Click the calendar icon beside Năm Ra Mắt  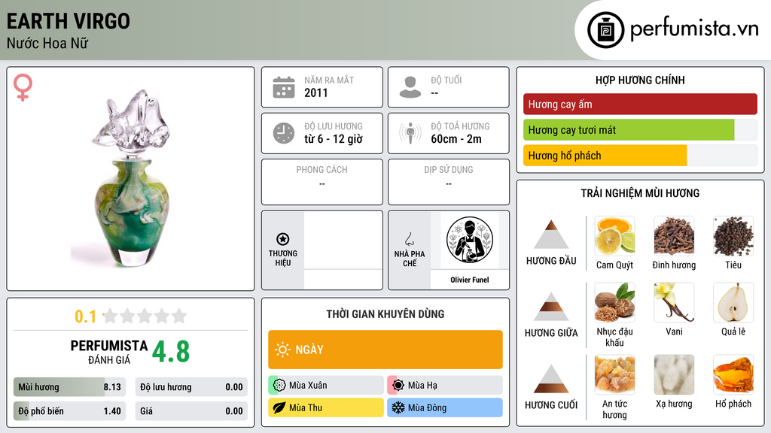[284, 87]
